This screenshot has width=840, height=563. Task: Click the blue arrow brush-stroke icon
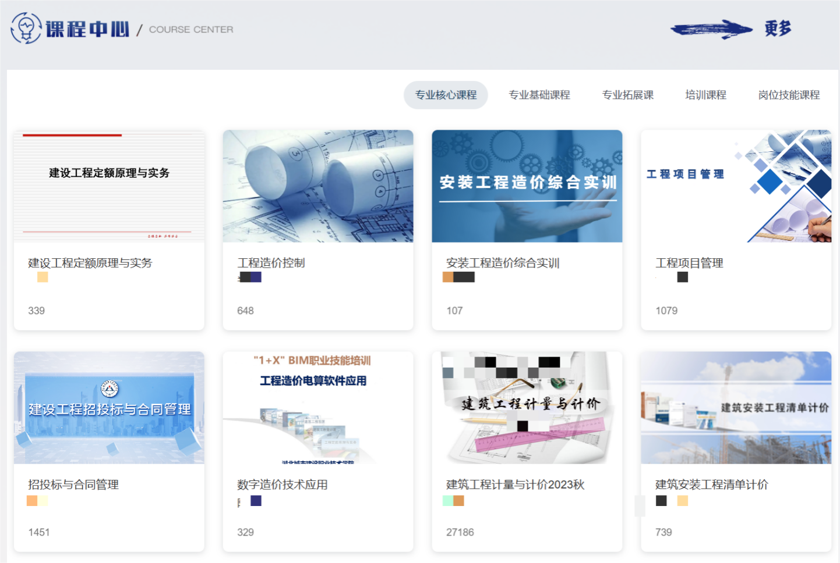point(711,29)
